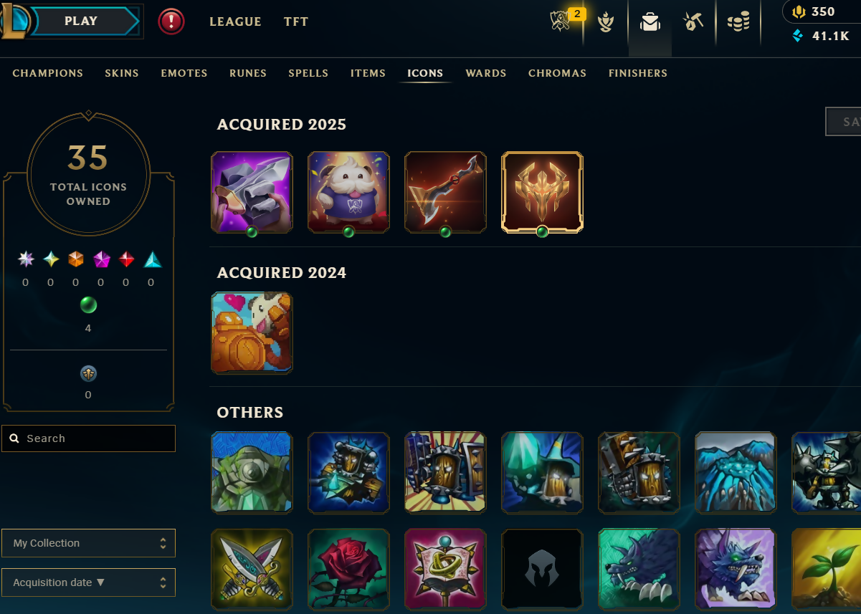Click the icon Search field
Viewport: 861px width, 614px height.
click(x=88, y=438)
